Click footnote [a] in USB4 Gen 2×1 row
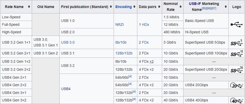 pos(130,76)
